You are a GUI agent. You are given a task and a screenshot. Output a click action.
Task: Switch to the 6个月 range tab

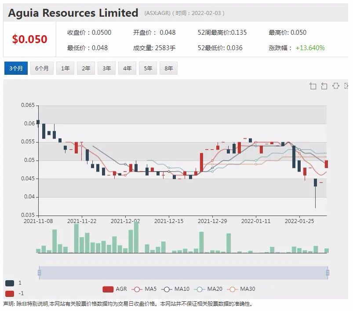(42, 68)
